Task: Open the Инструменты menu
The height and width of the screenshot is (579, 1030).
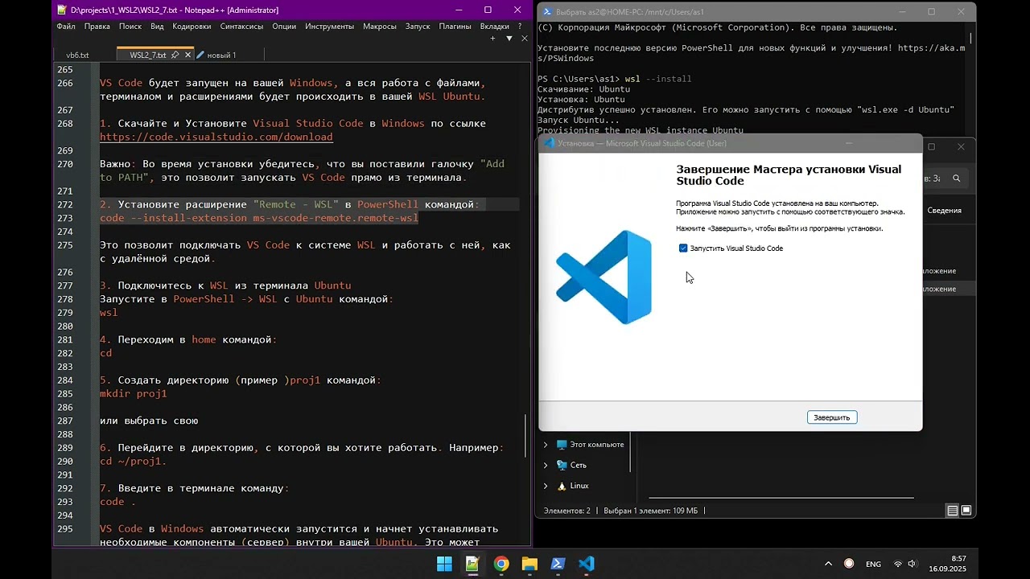Action: [329, 26]
